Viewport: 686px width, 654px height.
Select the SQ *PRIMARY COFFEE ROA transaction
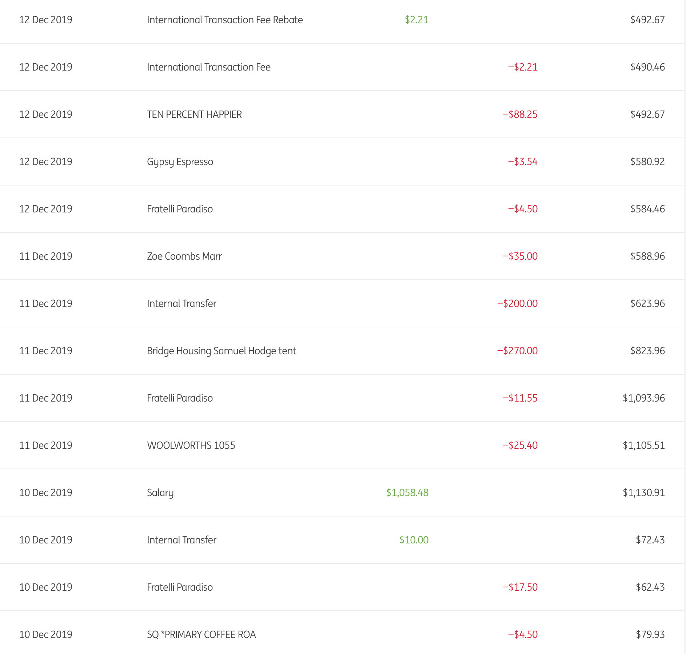tap(201, 635)
